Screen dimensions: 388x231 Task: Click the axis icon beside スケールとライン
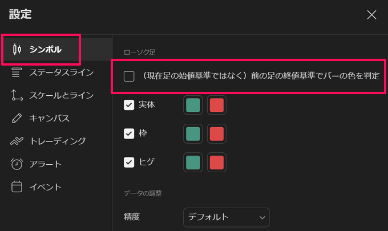pyautogui.click(x=17, y=95)
